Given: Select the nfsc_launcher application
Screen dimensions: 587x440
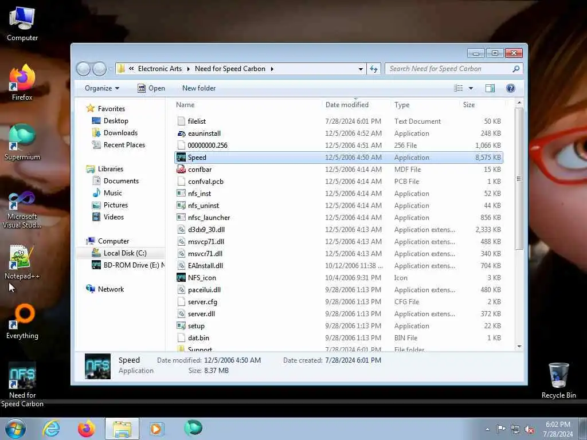Looking at the screenshot, I should pyautogui.click(x=339, y=217).
